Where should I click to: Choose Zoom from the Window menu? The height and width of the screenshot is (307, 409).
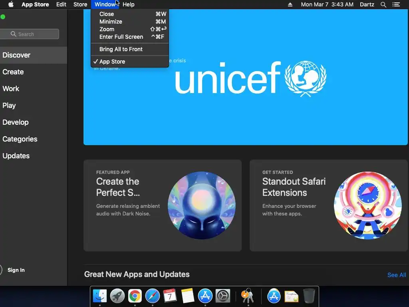(130, 29)
